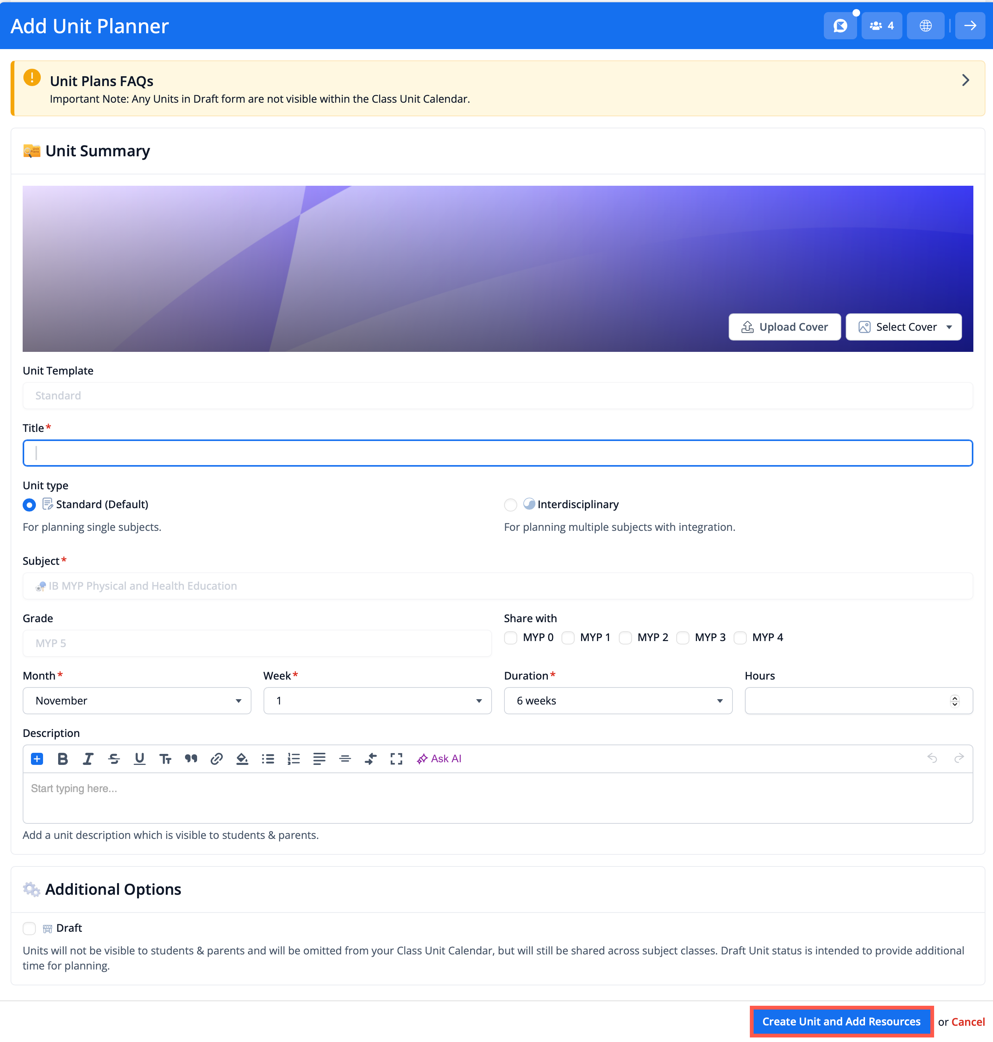This screenshot has width=993, height=1042.
Task: Select the Interdisciplinary unit type radio
Action: [x=510, y=504]
